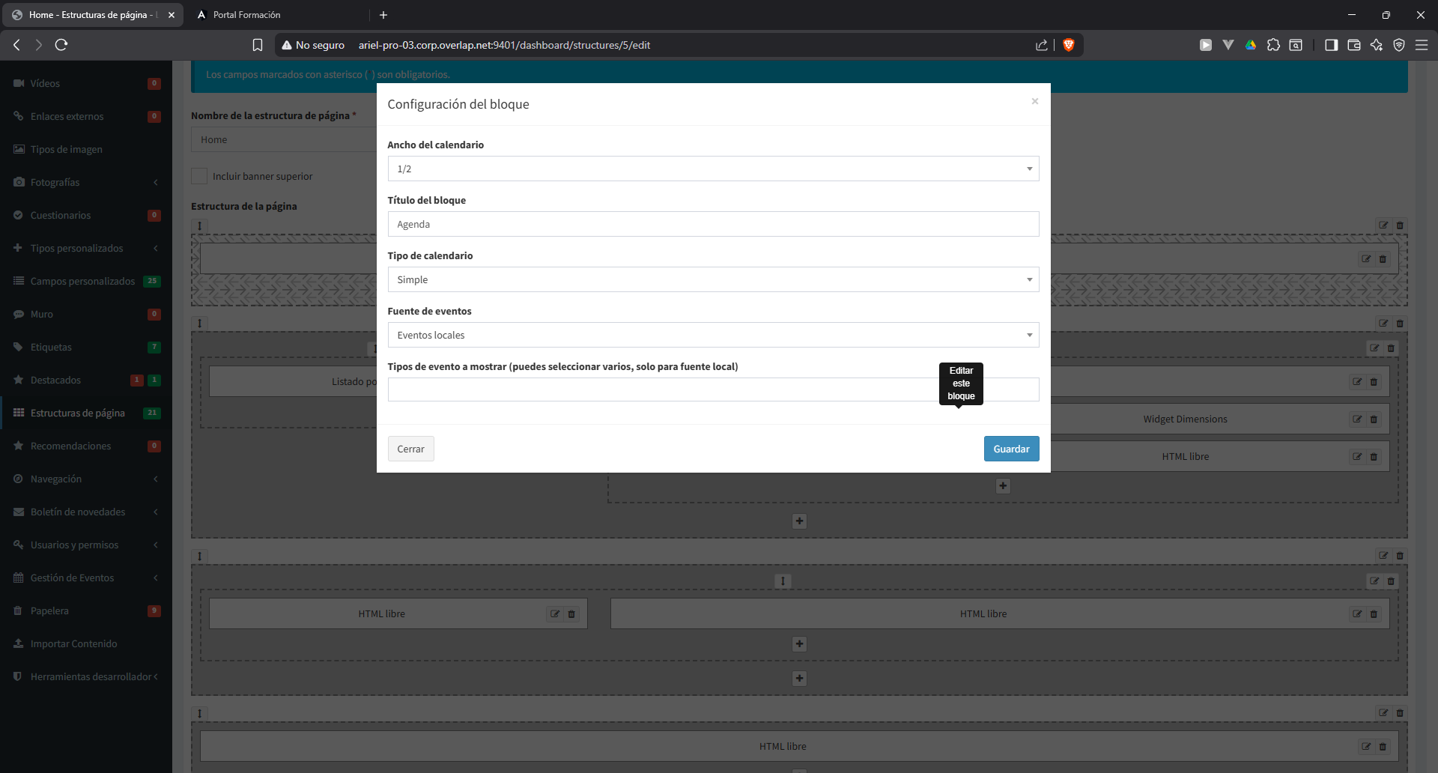Click the Cerrar button

point(410,449)
